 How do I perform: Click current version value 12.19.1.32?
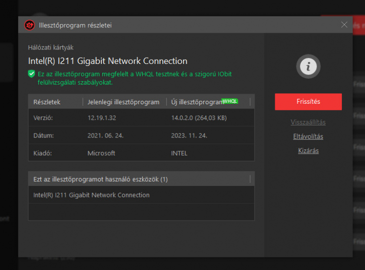(102, 118)
